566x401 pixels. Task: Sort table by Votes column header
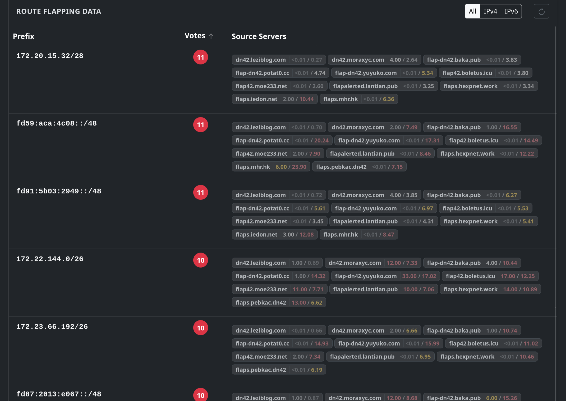point(195,36)
